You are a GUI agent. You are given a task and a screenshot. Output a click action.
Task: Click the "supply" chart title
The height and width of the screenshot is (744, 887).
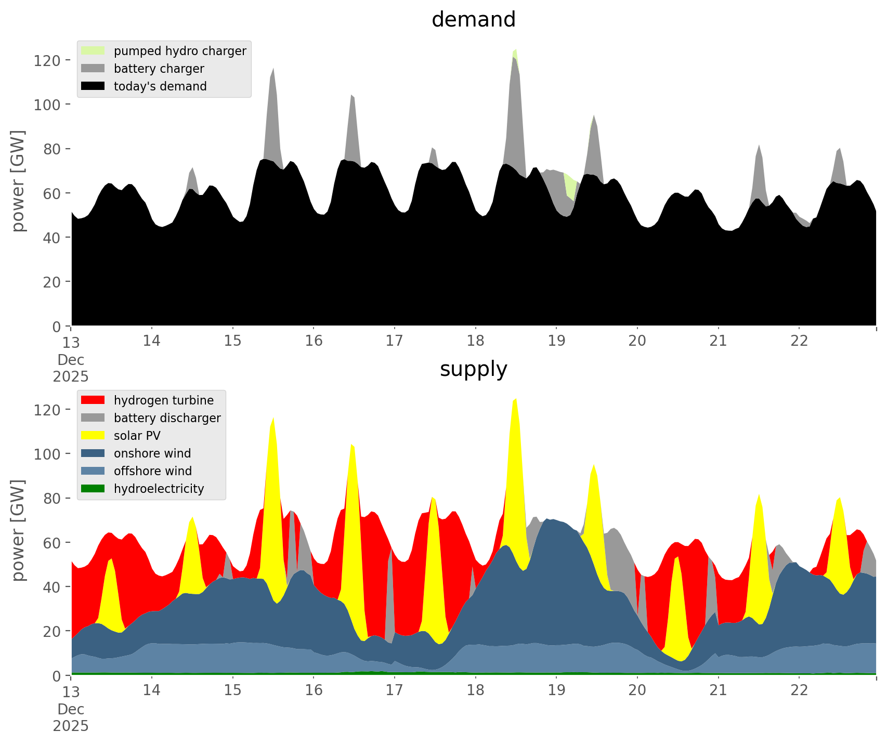473,369
